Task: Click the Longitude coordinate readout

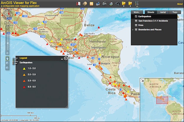Action: pyautogui.click(x=29, y=120)
